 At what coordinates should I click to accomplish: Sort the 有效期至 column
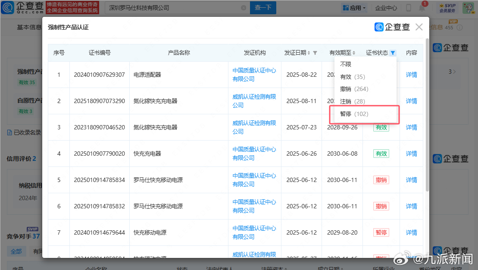pyautogui.click(x=354, y=53)
